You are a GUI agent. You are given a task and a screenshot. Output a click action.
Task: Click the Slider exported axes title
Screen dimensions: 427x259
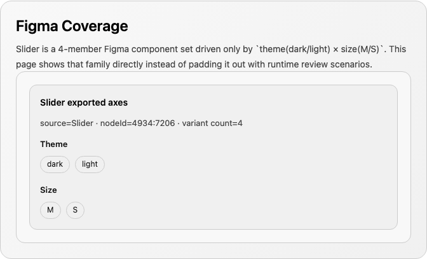click(x=84, y=102)
